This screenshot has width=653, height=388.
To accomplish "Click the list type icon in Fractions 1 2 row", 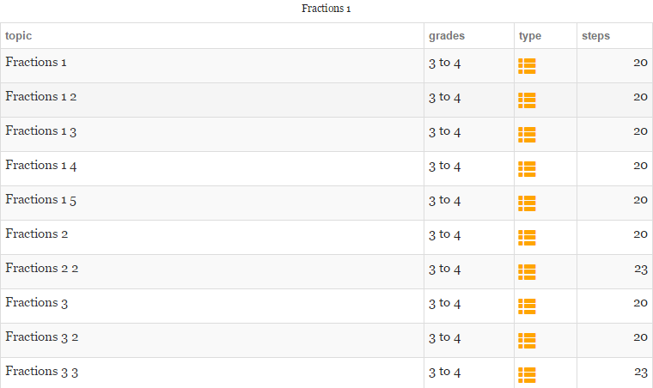I will [x=527, y=100].
